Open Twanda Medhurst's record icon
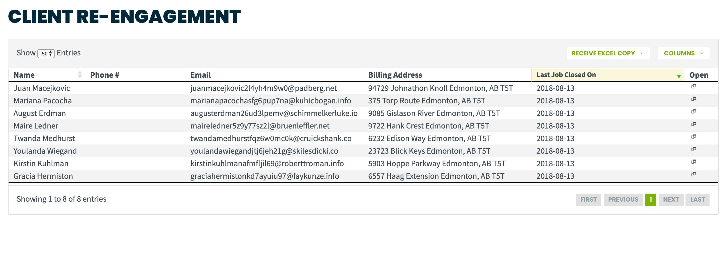 pyautogui.click(x=694, y=136)
